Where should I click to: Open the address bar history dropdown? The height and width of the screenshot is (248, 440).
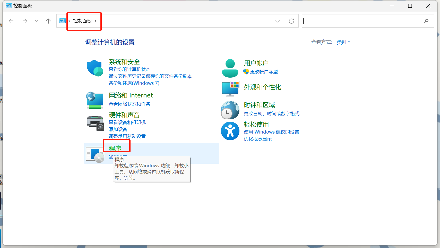coord(277,21)
